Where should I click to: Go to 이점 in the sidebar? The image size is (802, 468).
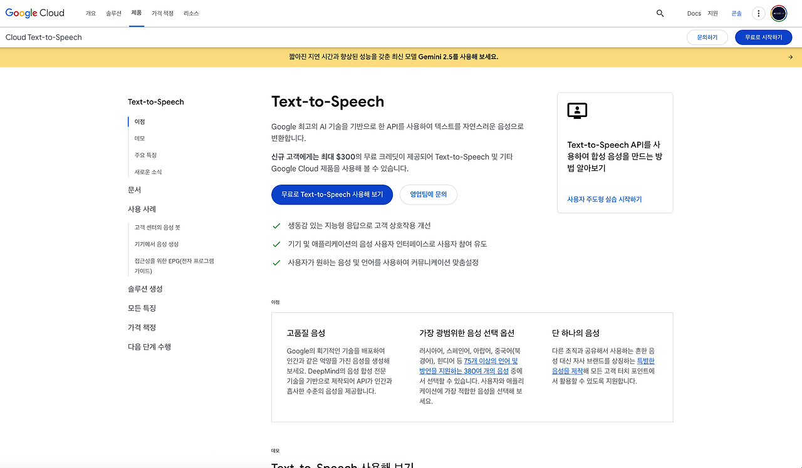[x=140, y=122]
